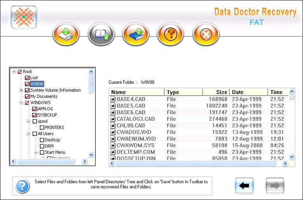
Task: Toggle the Root checkbox
Action: pos(19,72)
